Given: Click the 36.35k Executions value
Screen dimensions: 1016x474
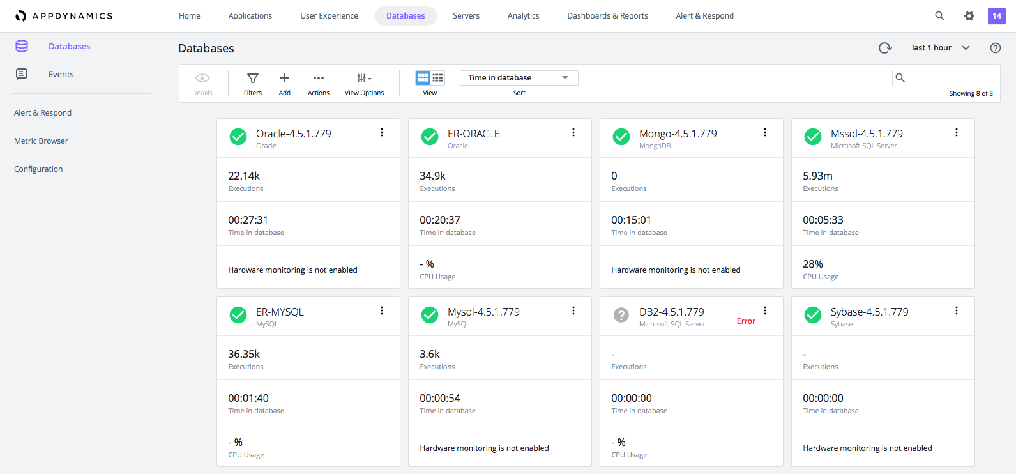Looking at the screenshot, I should (244, 354).
